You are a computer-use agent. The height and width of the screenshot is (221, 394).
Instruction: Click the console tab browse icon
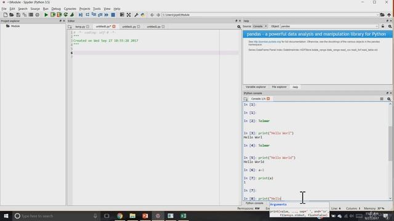[246, 99]
